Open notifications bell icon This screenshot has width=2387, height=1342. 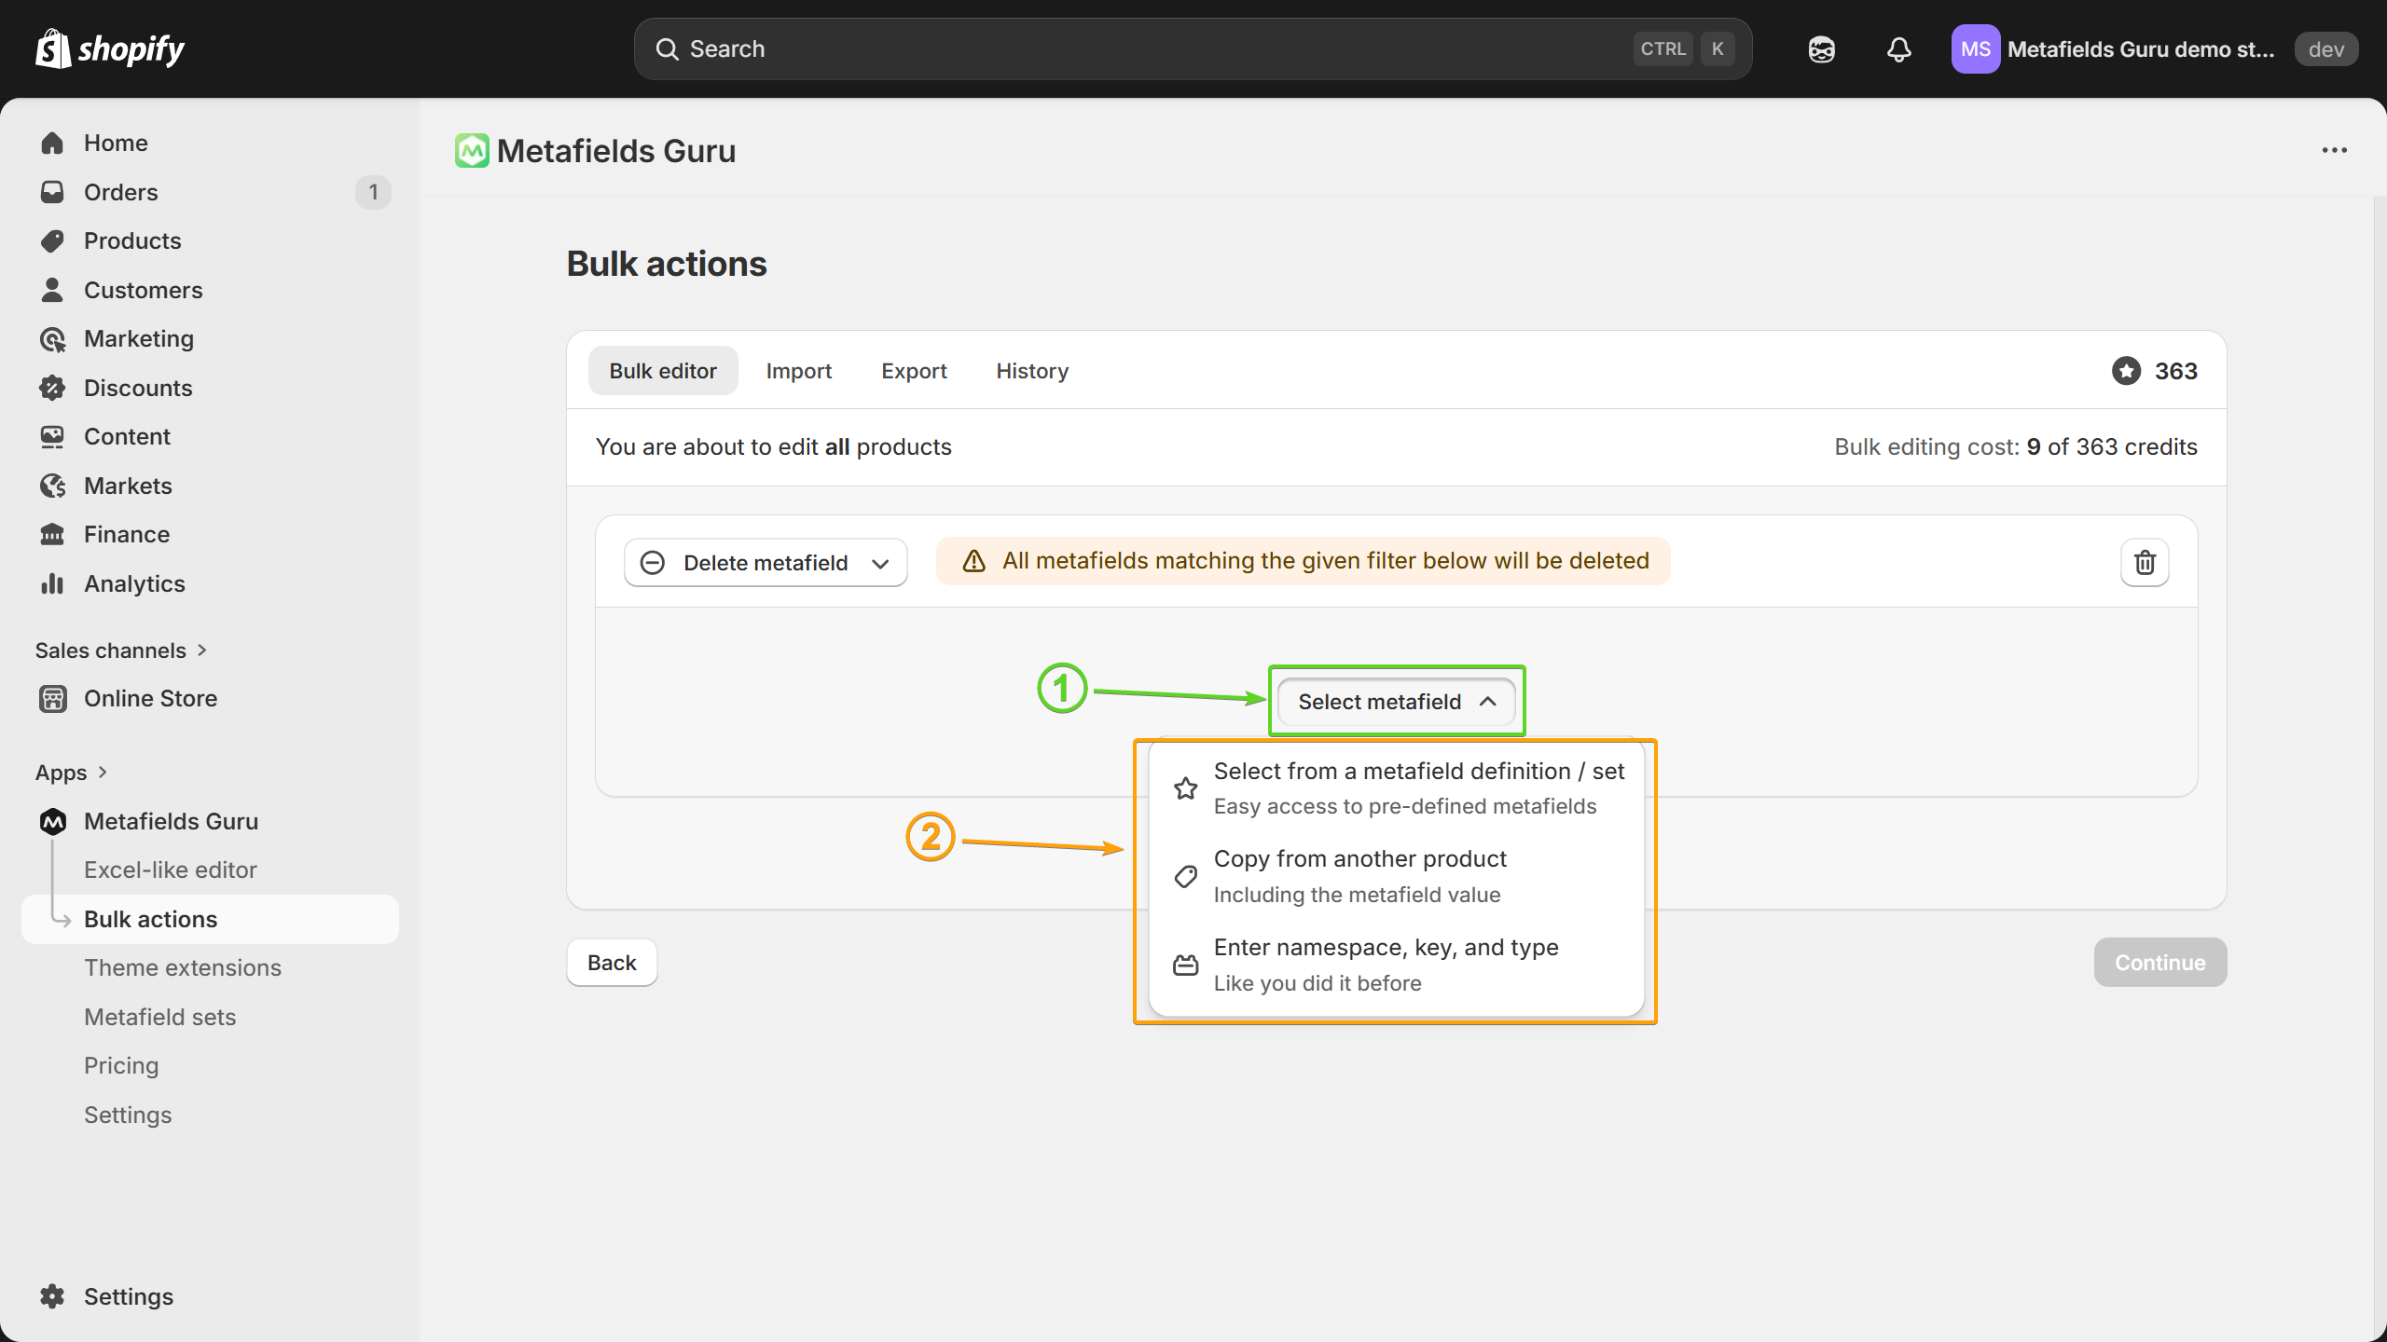click(x=1898, y=49)
